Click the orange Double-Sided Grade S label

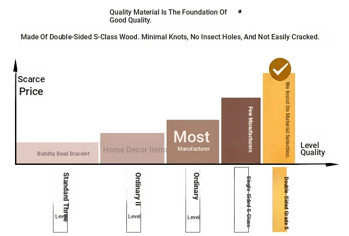click(x=280, y=200)
